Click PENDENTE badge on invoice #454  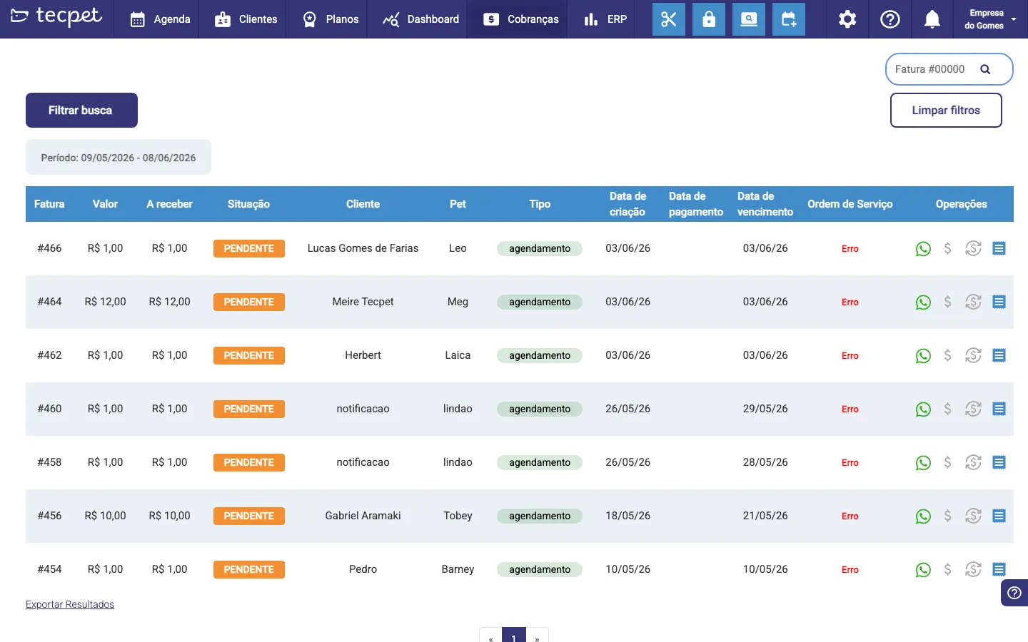pos(249,569)
